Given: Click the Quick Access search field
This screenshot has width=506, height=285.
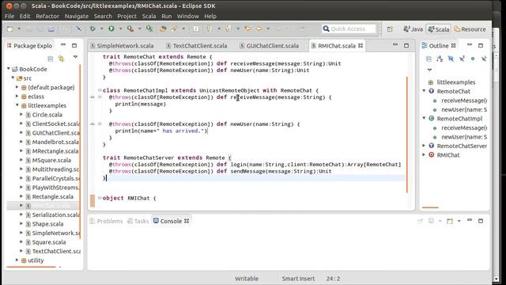Looking at the screenshot, I should [x=349, y=28].
